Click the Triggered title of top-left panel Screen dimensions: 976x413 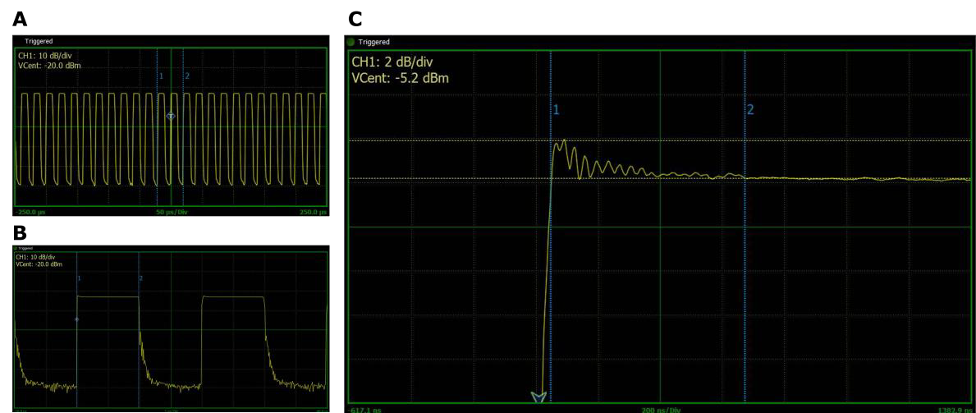point(39,40)
